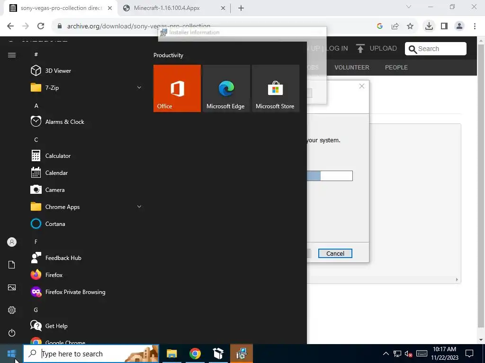Viewport: 485px width, 363px height.
Task: Open the Get Help app
Action: (87, 326)
